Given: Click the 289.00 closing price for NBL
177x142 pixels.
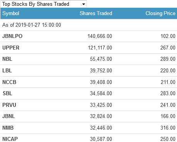Looking at the screenshot, I should click(168, 59).
